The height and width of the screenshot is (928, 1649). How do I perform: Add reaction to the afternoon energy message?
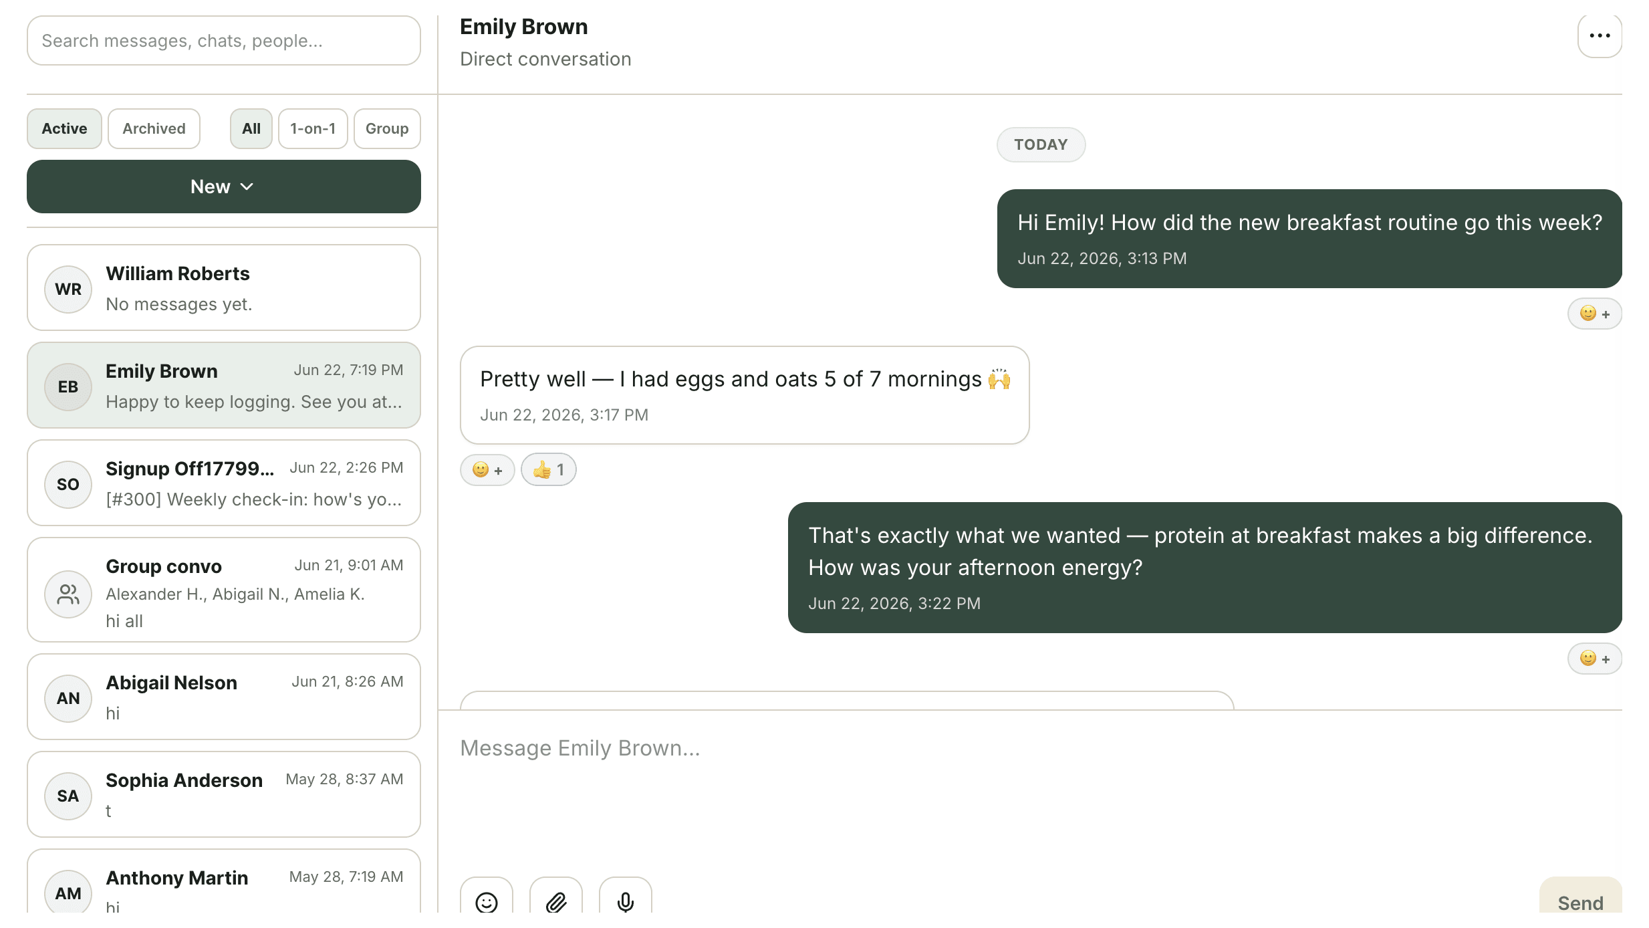1595,659
